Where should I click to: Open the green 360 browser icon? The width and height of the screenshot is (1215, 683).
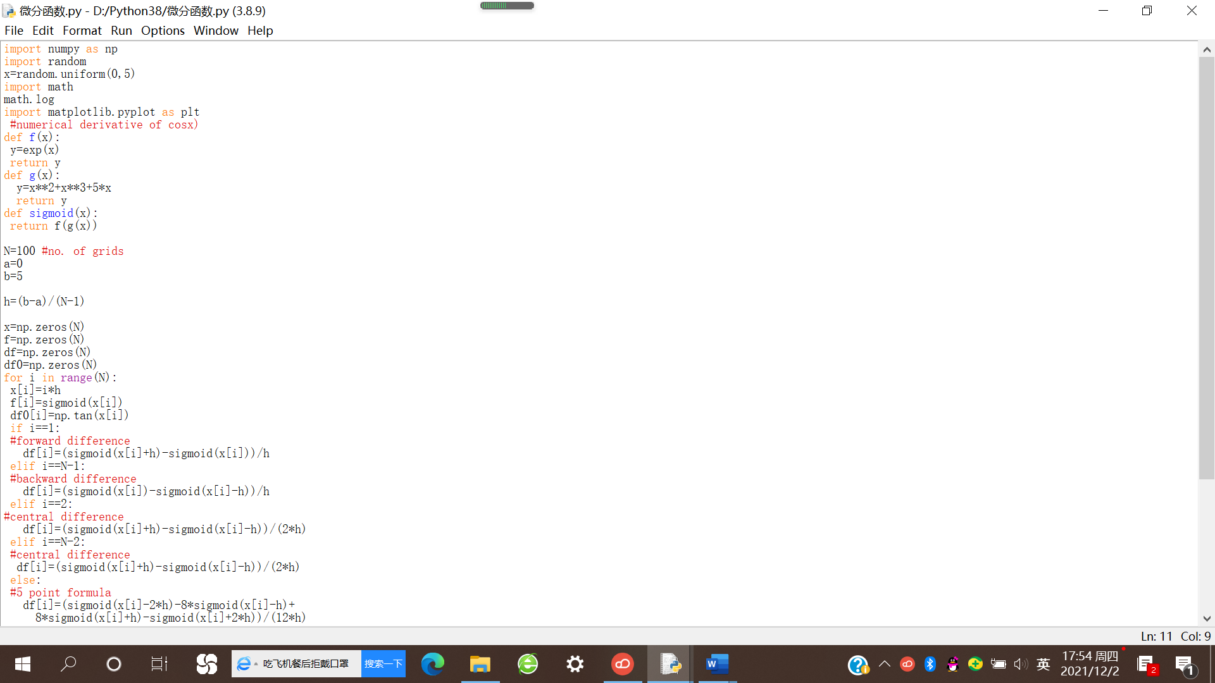[528, 664]
